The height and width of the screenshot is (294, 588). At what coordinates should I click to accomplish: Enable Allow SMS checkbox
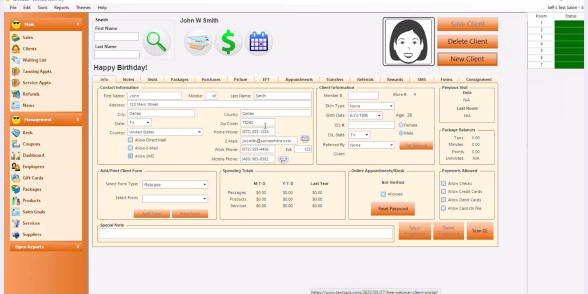130,156
